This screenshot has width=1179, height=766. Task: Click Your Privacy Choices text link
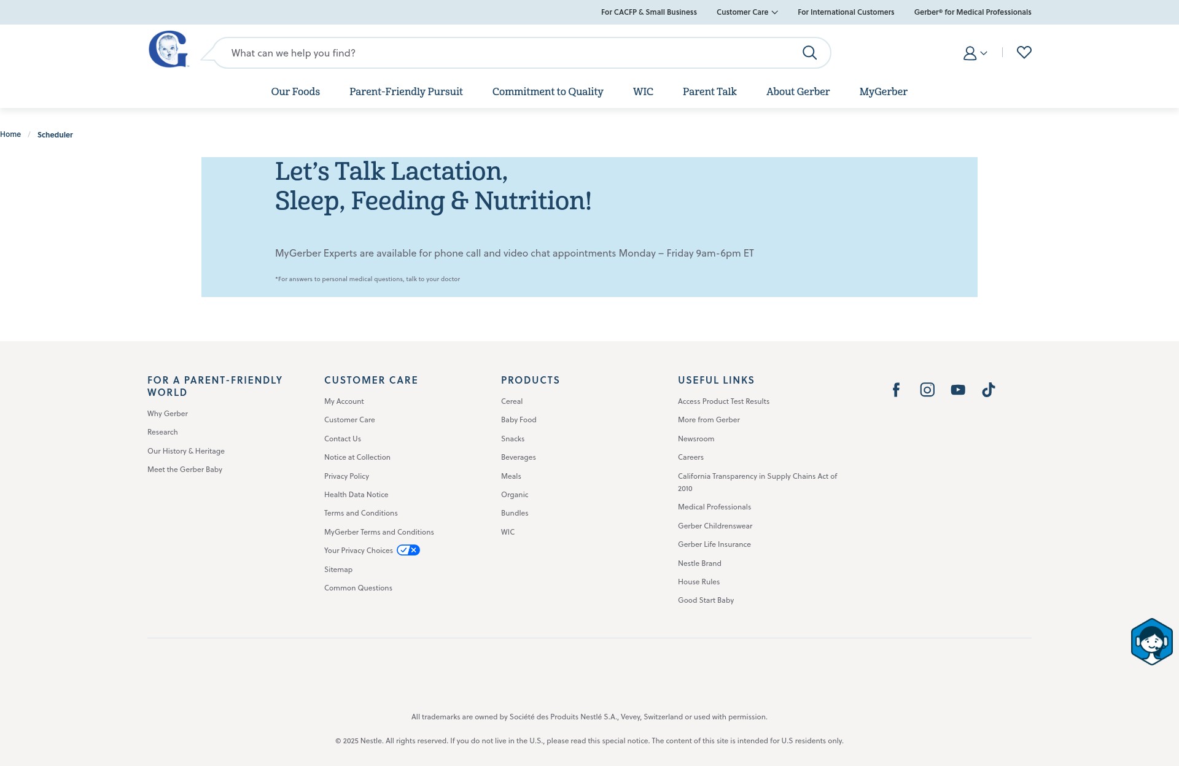tap(359, 551)
